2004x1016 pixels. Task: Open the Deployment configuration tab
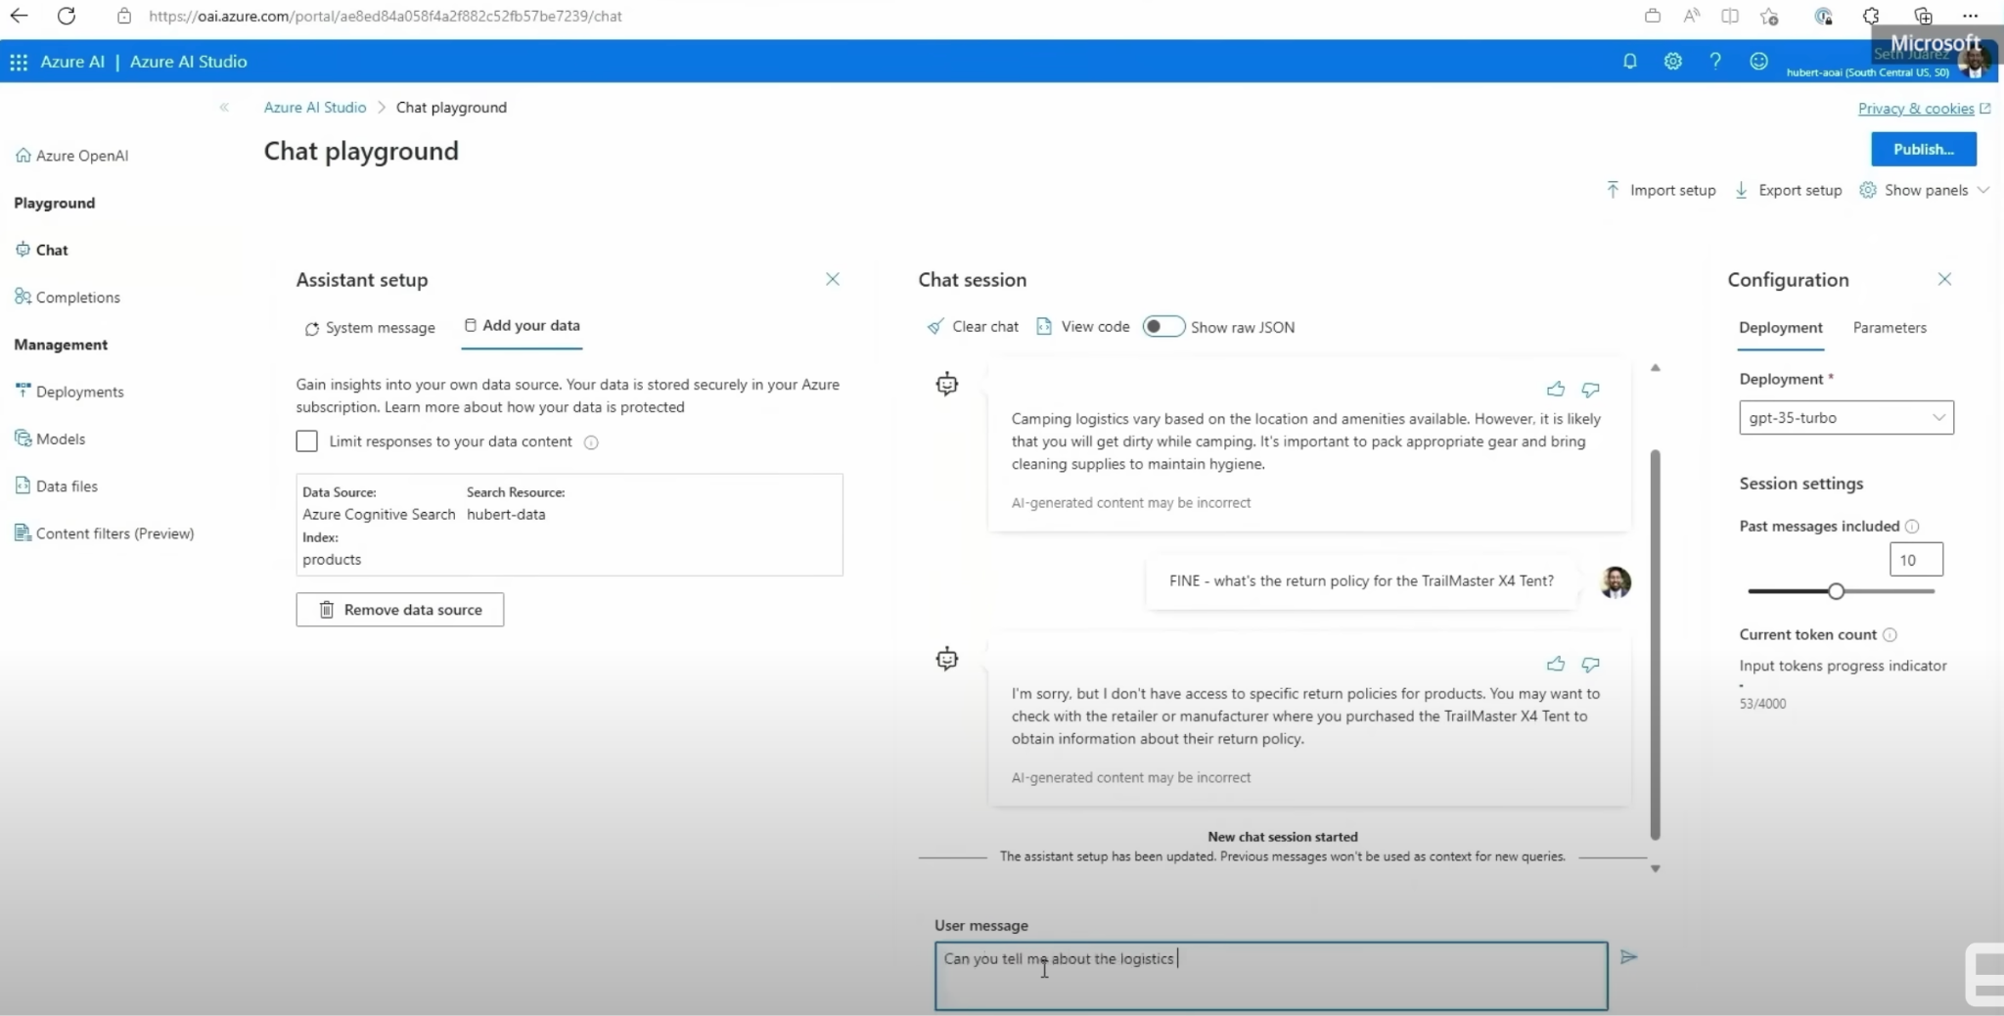pos(1780,328)
